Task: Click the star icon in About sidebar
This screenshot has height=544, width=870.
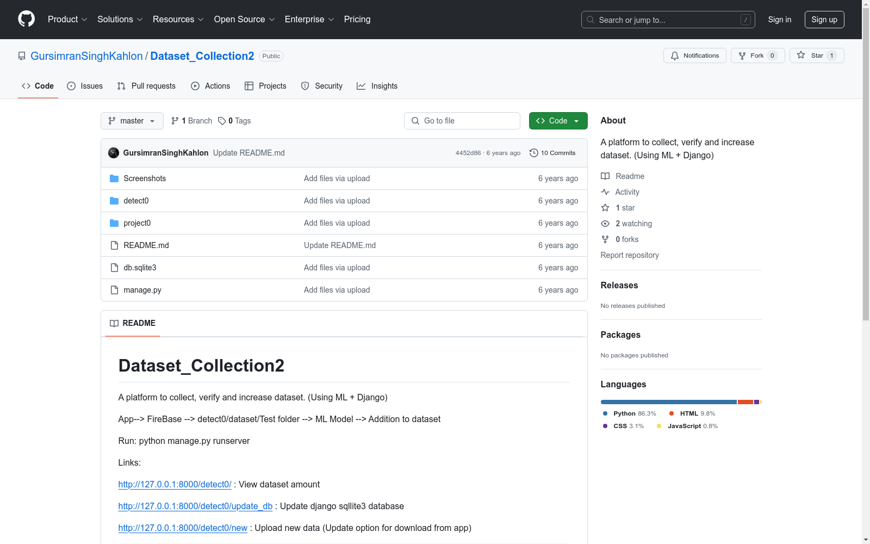Action: (605, 208)
